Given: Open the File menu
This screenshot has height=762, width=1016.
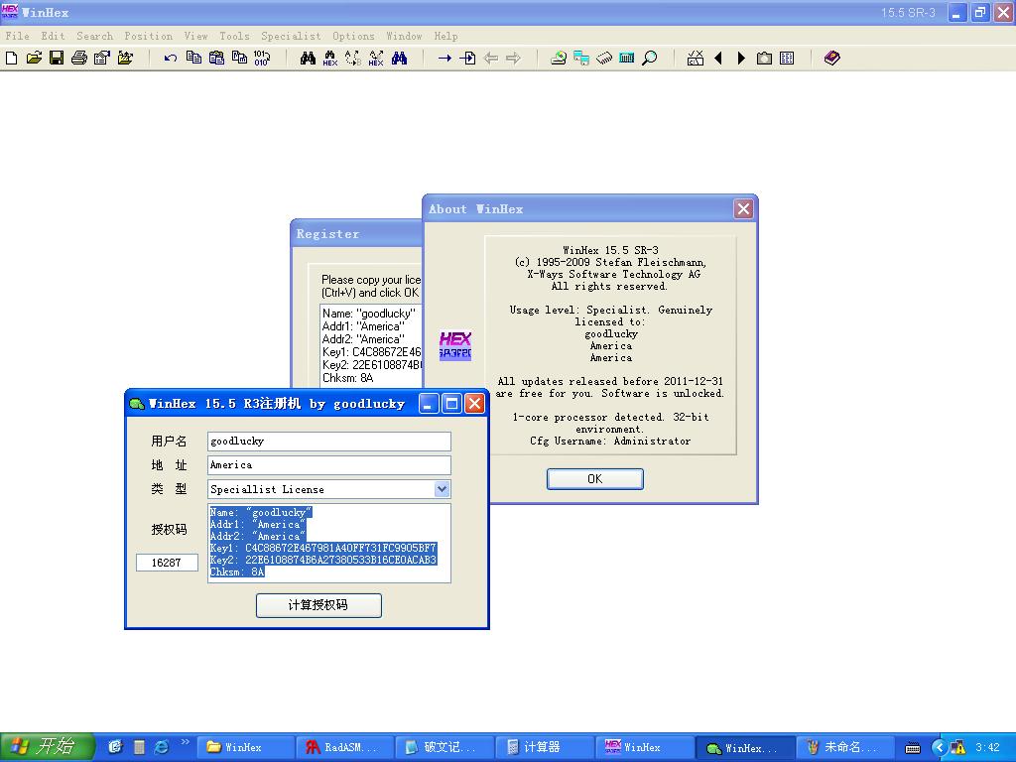Looking at the screenshot, I should pyautogui.click(x=18, y=37).
